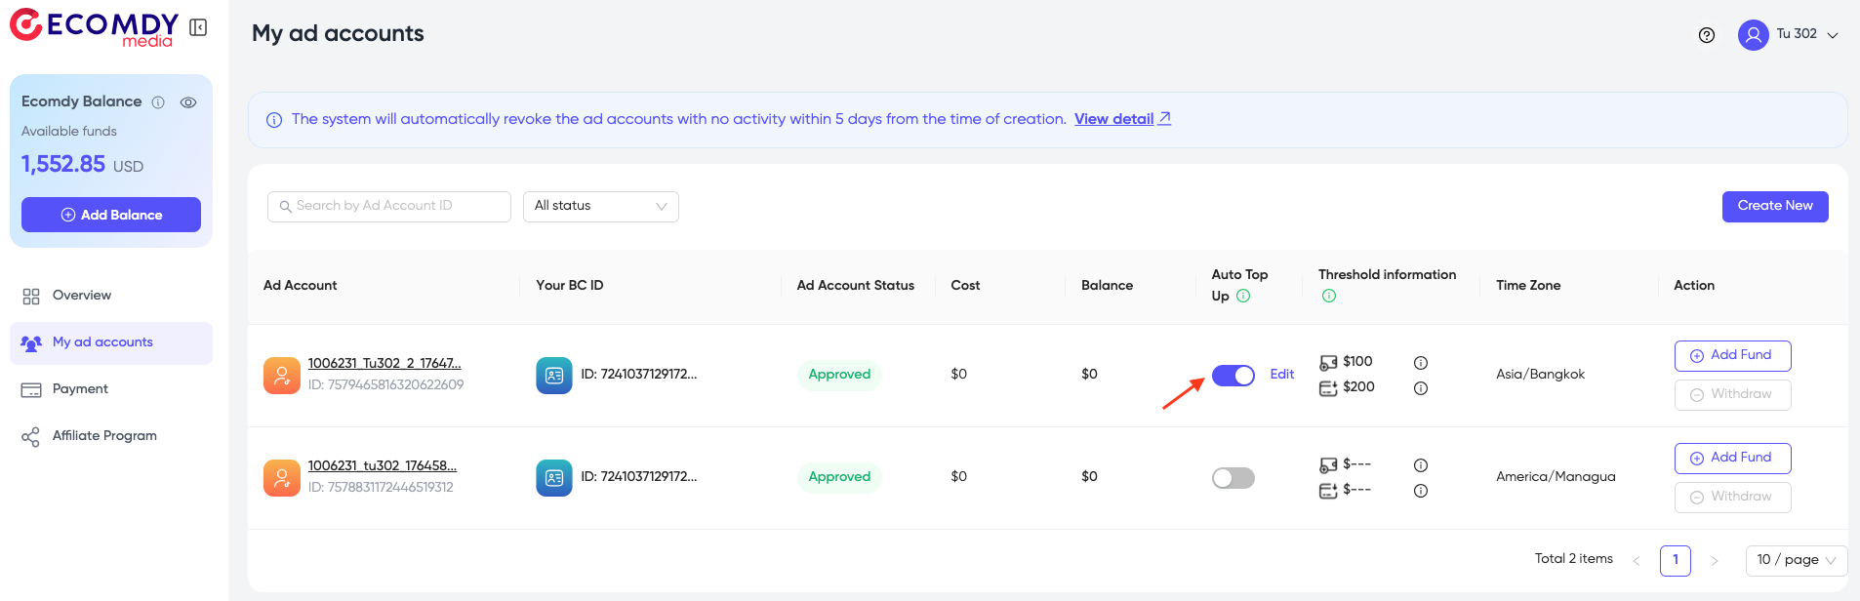Open Affiliate Program in the sidebar
The image size is (1860, 601).
point(104,436)
